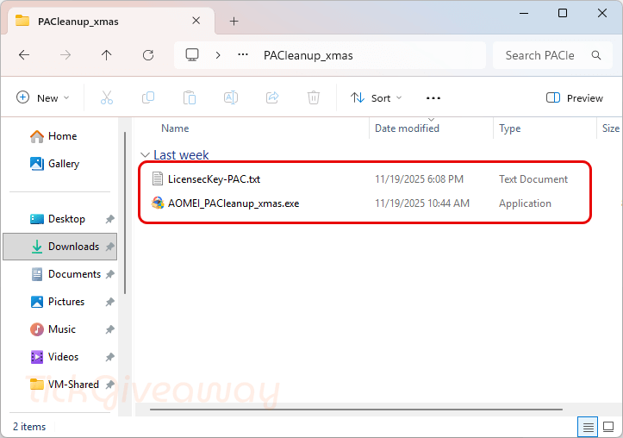Click the AOMEI application file icon

[x=158, y=203]
